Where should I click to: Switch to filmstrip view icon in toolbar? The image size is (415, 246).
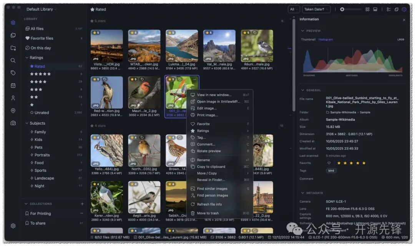click(375, 9)
